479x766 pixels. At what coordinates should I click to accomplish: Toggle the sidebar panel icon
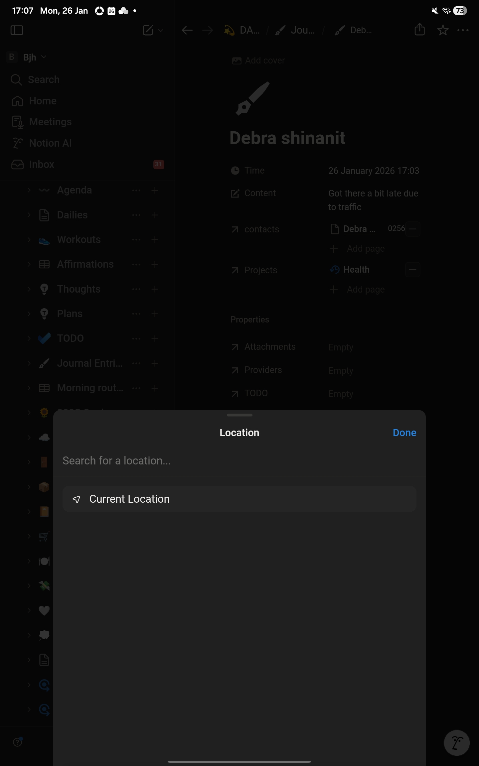pyautogui.click(x=17, y=30)
